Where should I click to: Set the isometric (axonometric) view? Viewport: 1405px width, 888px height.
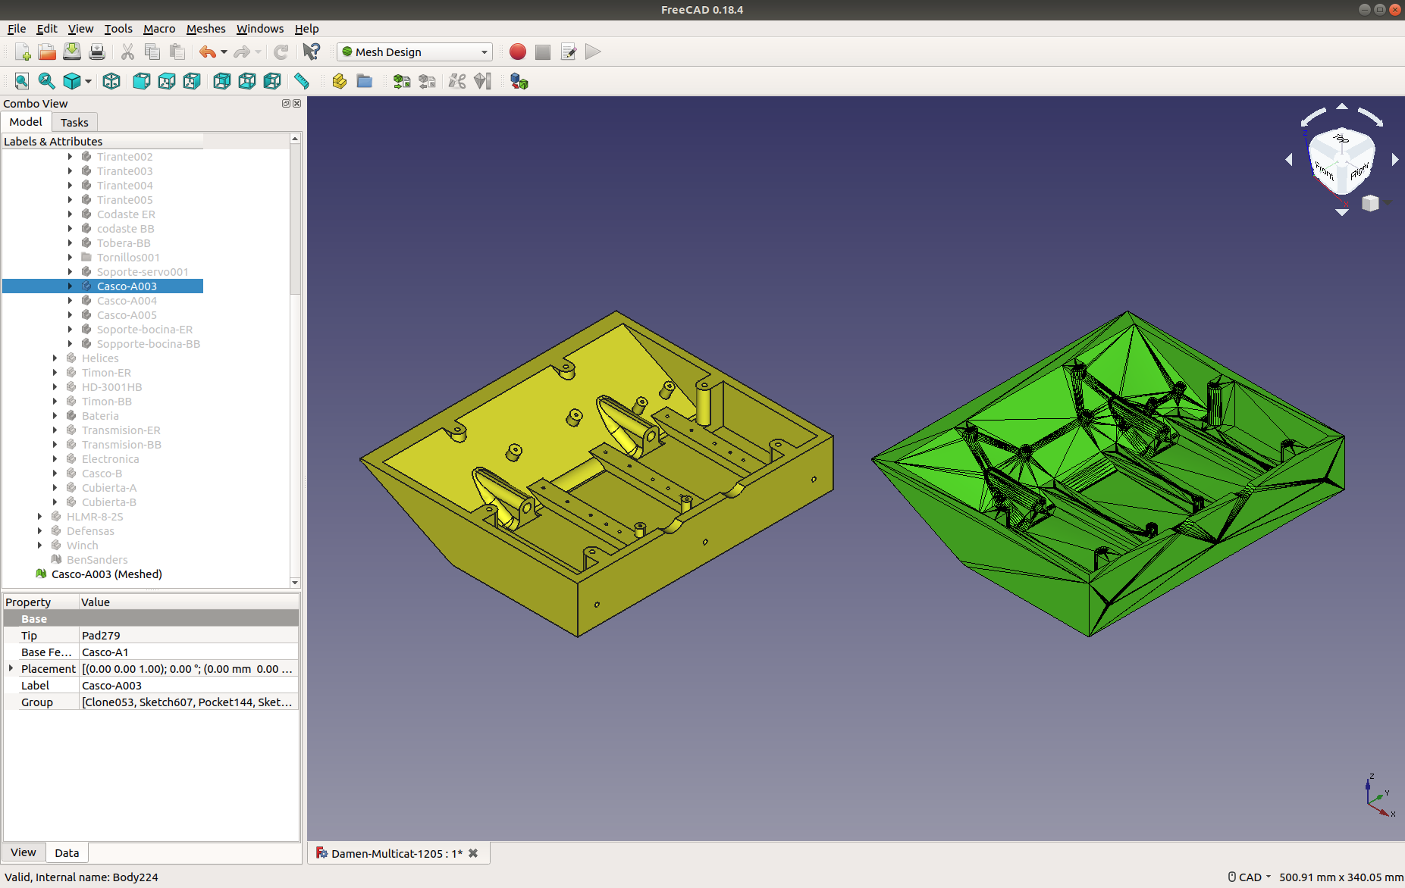tap(111, 81)
